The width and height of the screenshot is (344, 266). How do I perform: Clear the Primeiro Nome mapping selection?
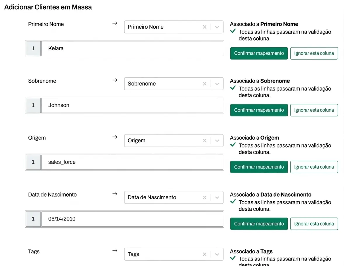click(x=204, y=27)
